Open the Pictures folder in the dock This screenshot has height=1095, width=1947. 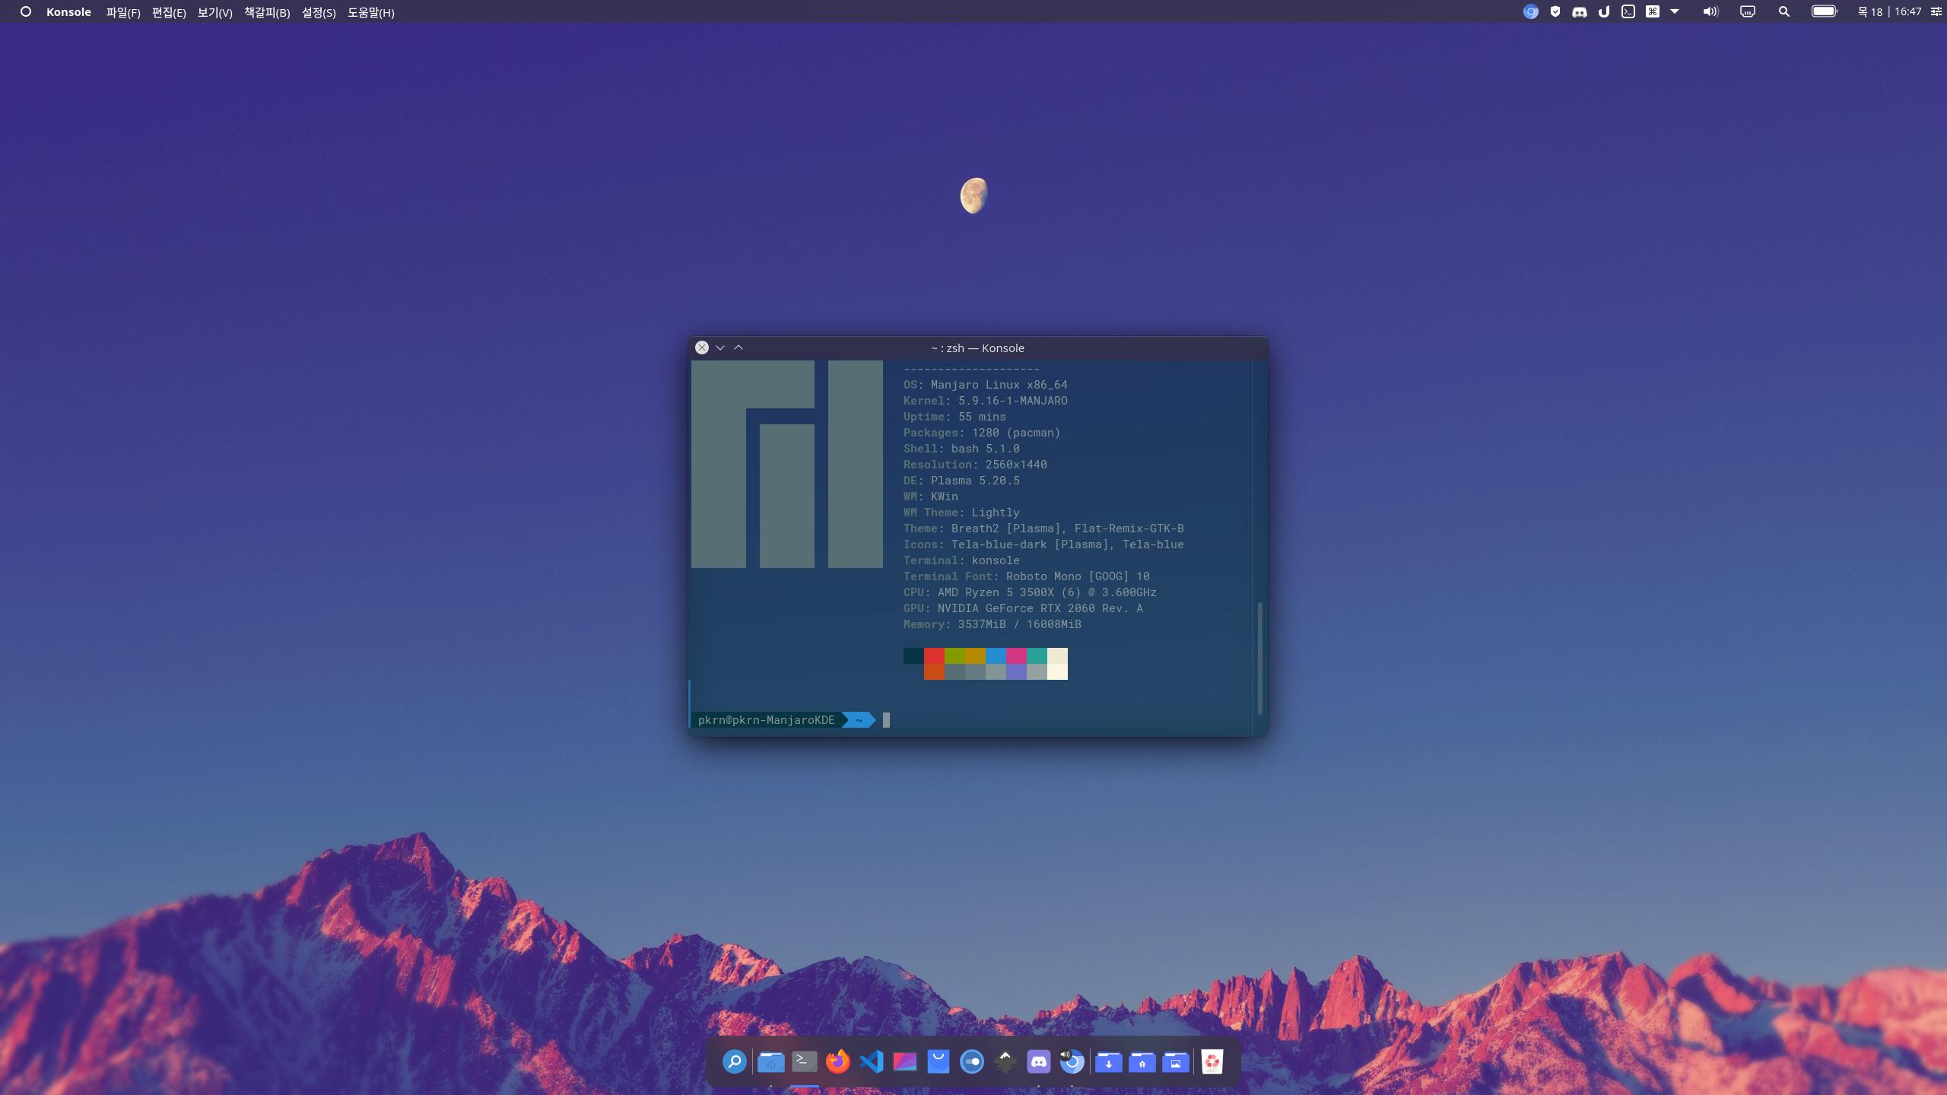1176,1062
